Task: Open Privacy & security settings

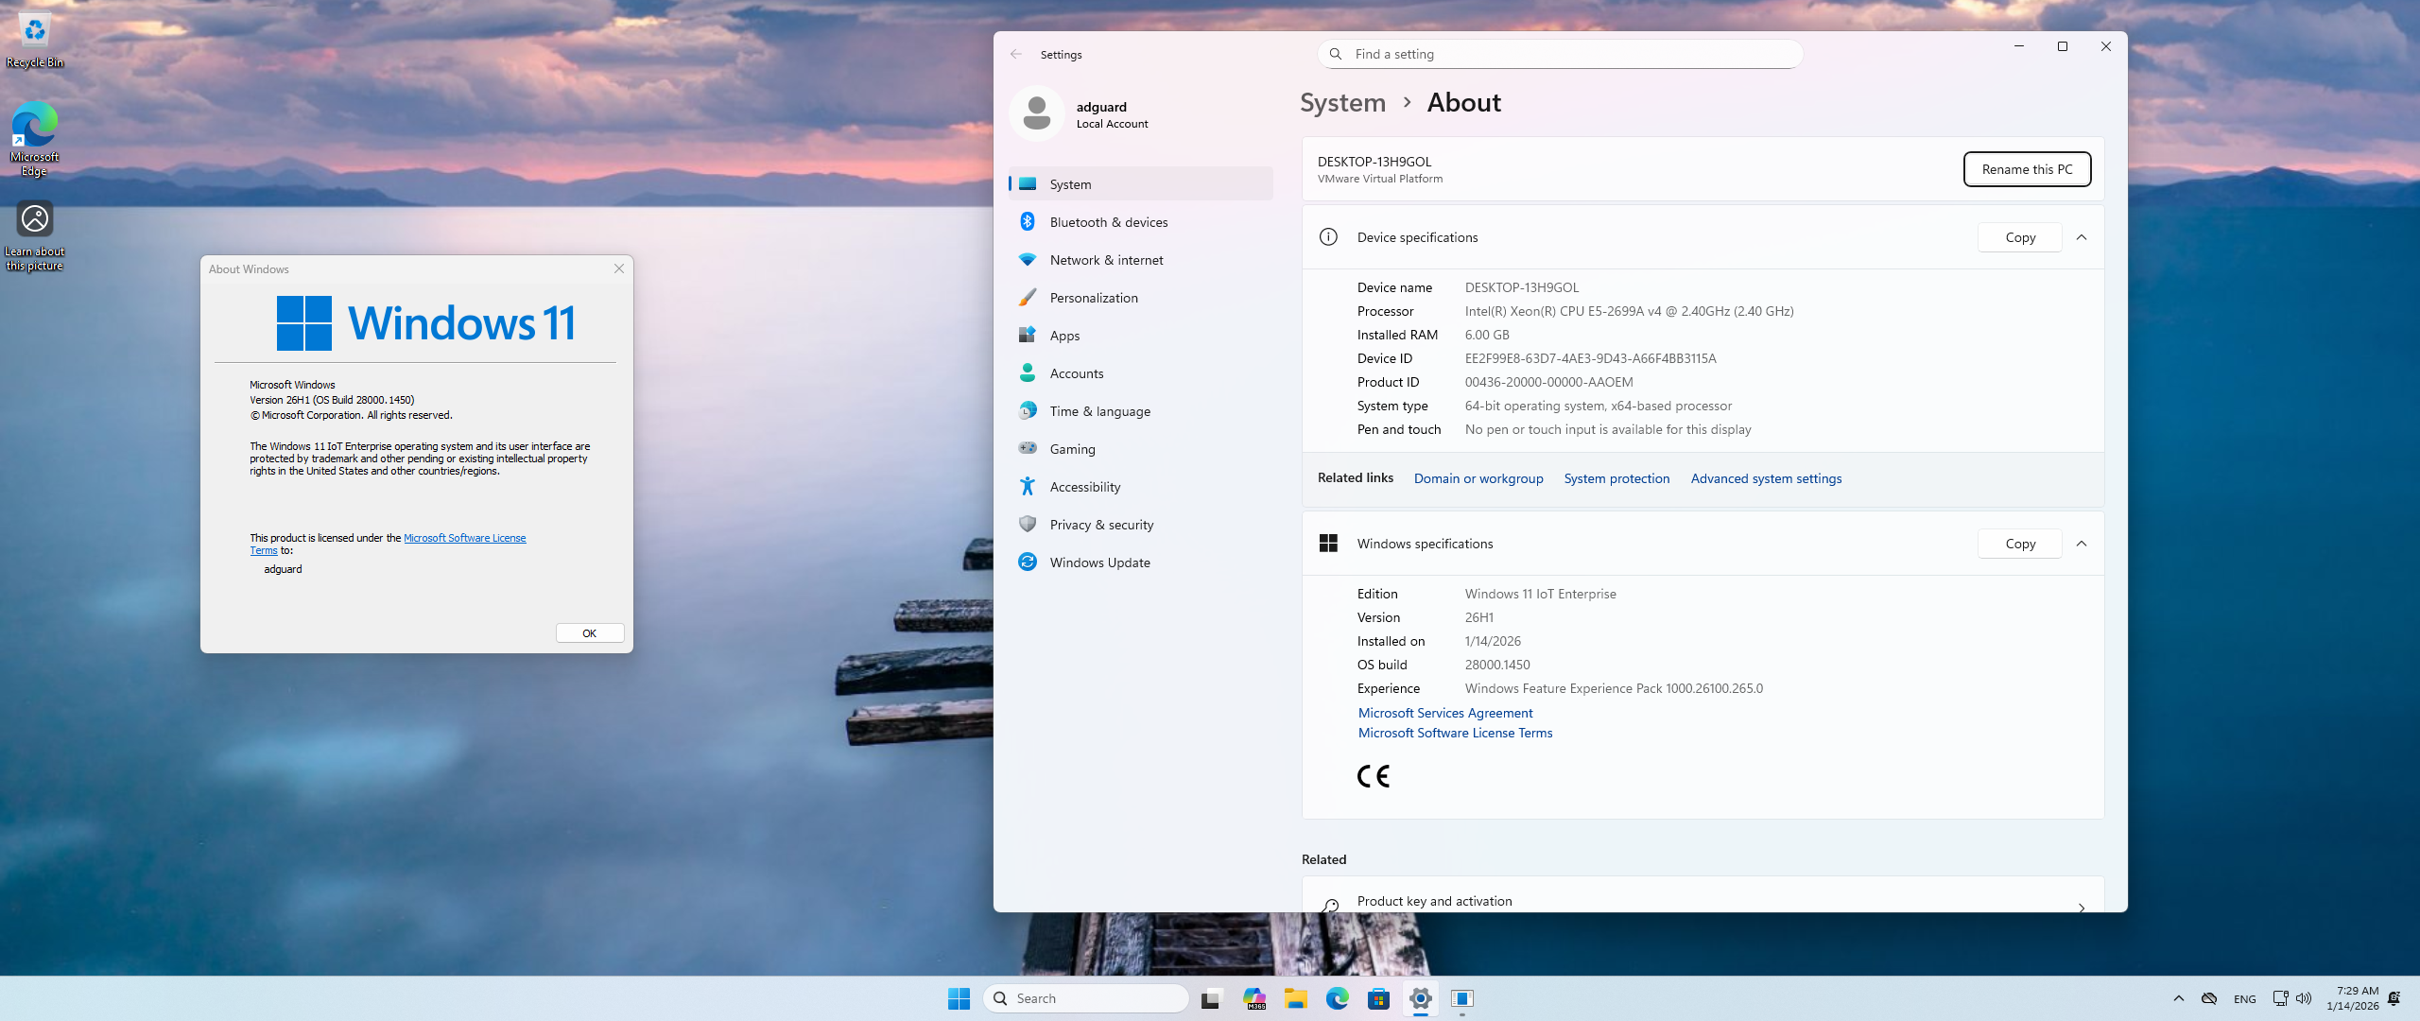Action: 1101,525
